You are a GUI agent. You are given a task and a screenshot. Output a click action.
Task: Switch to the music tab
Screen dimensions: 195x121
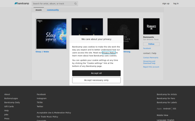pos(39,10)
